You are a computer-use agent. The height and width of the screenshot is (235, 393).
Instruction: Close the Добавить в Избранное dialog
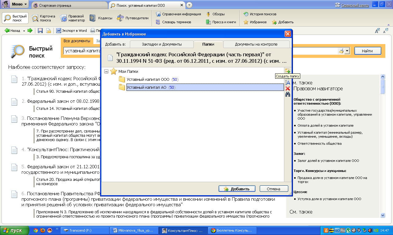[x=287, y=34]
